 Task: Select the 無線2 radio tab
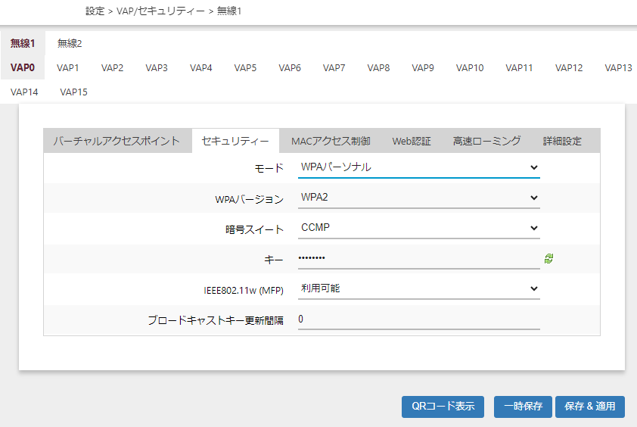pos(70,43)
